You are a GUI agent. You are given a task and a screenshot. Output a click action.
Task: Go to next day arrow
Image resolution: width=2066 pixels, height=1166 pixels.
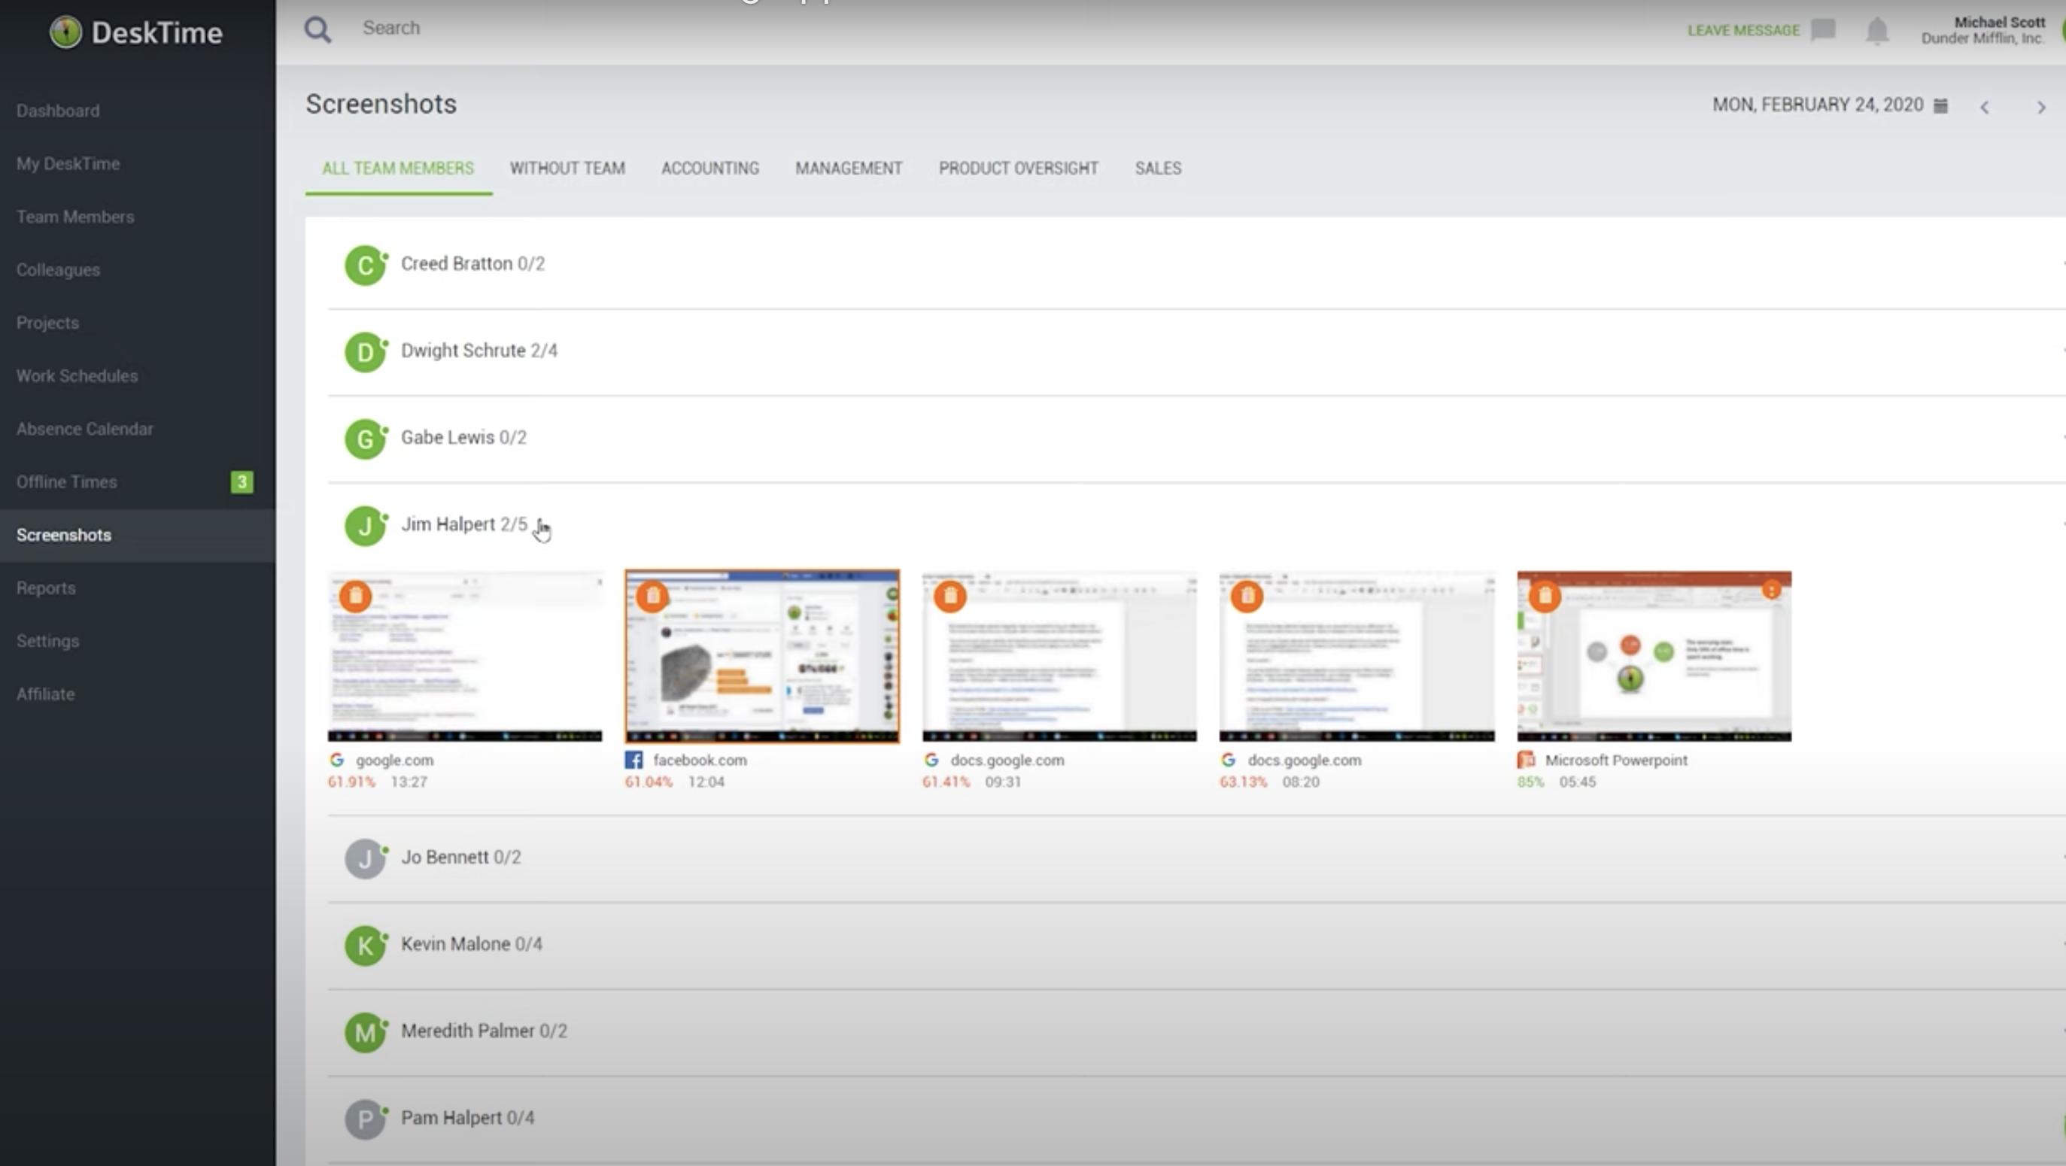(x=2041, y=108)
